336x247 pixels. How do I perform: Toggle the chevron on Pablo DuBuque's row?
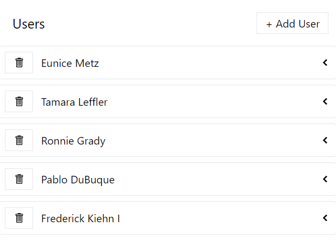[325, 179]
